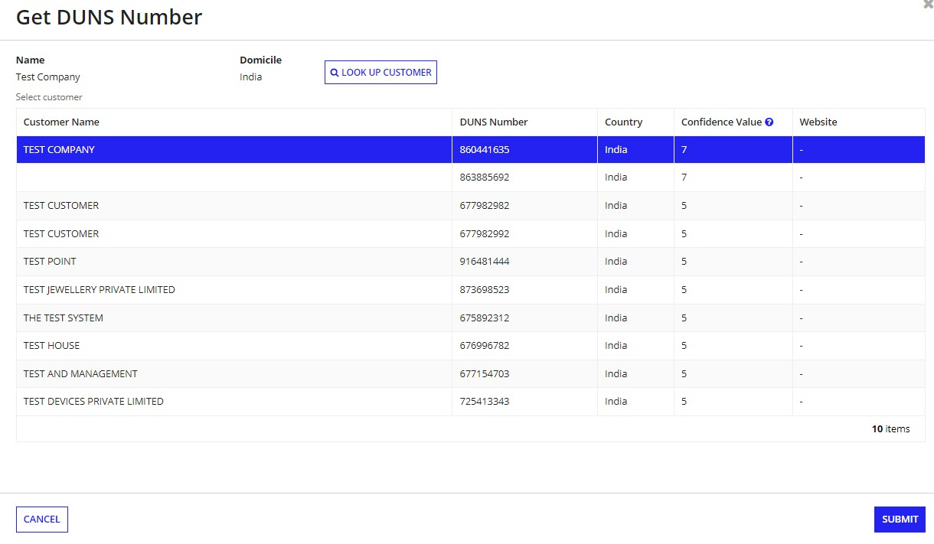Click DUNS number 675892312
The width and height of the screenshot is (934, 544).
pyautogui.click(x=485, y=318)
